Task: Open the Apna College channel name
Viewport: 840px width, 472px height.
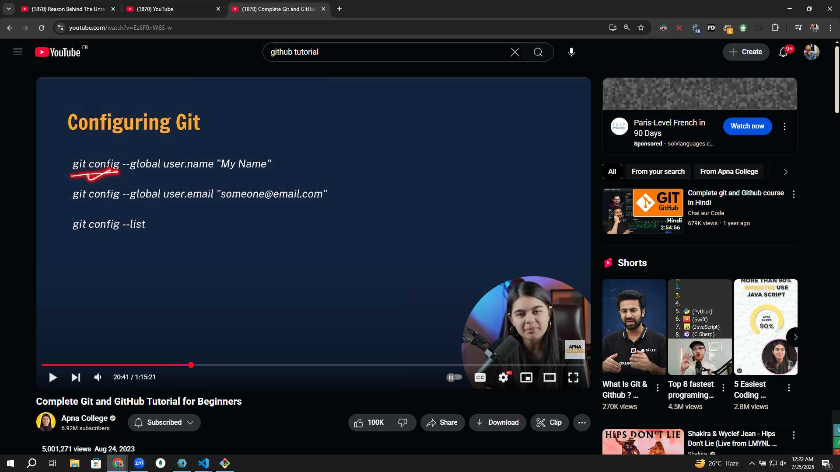Action: coord(84,418)
